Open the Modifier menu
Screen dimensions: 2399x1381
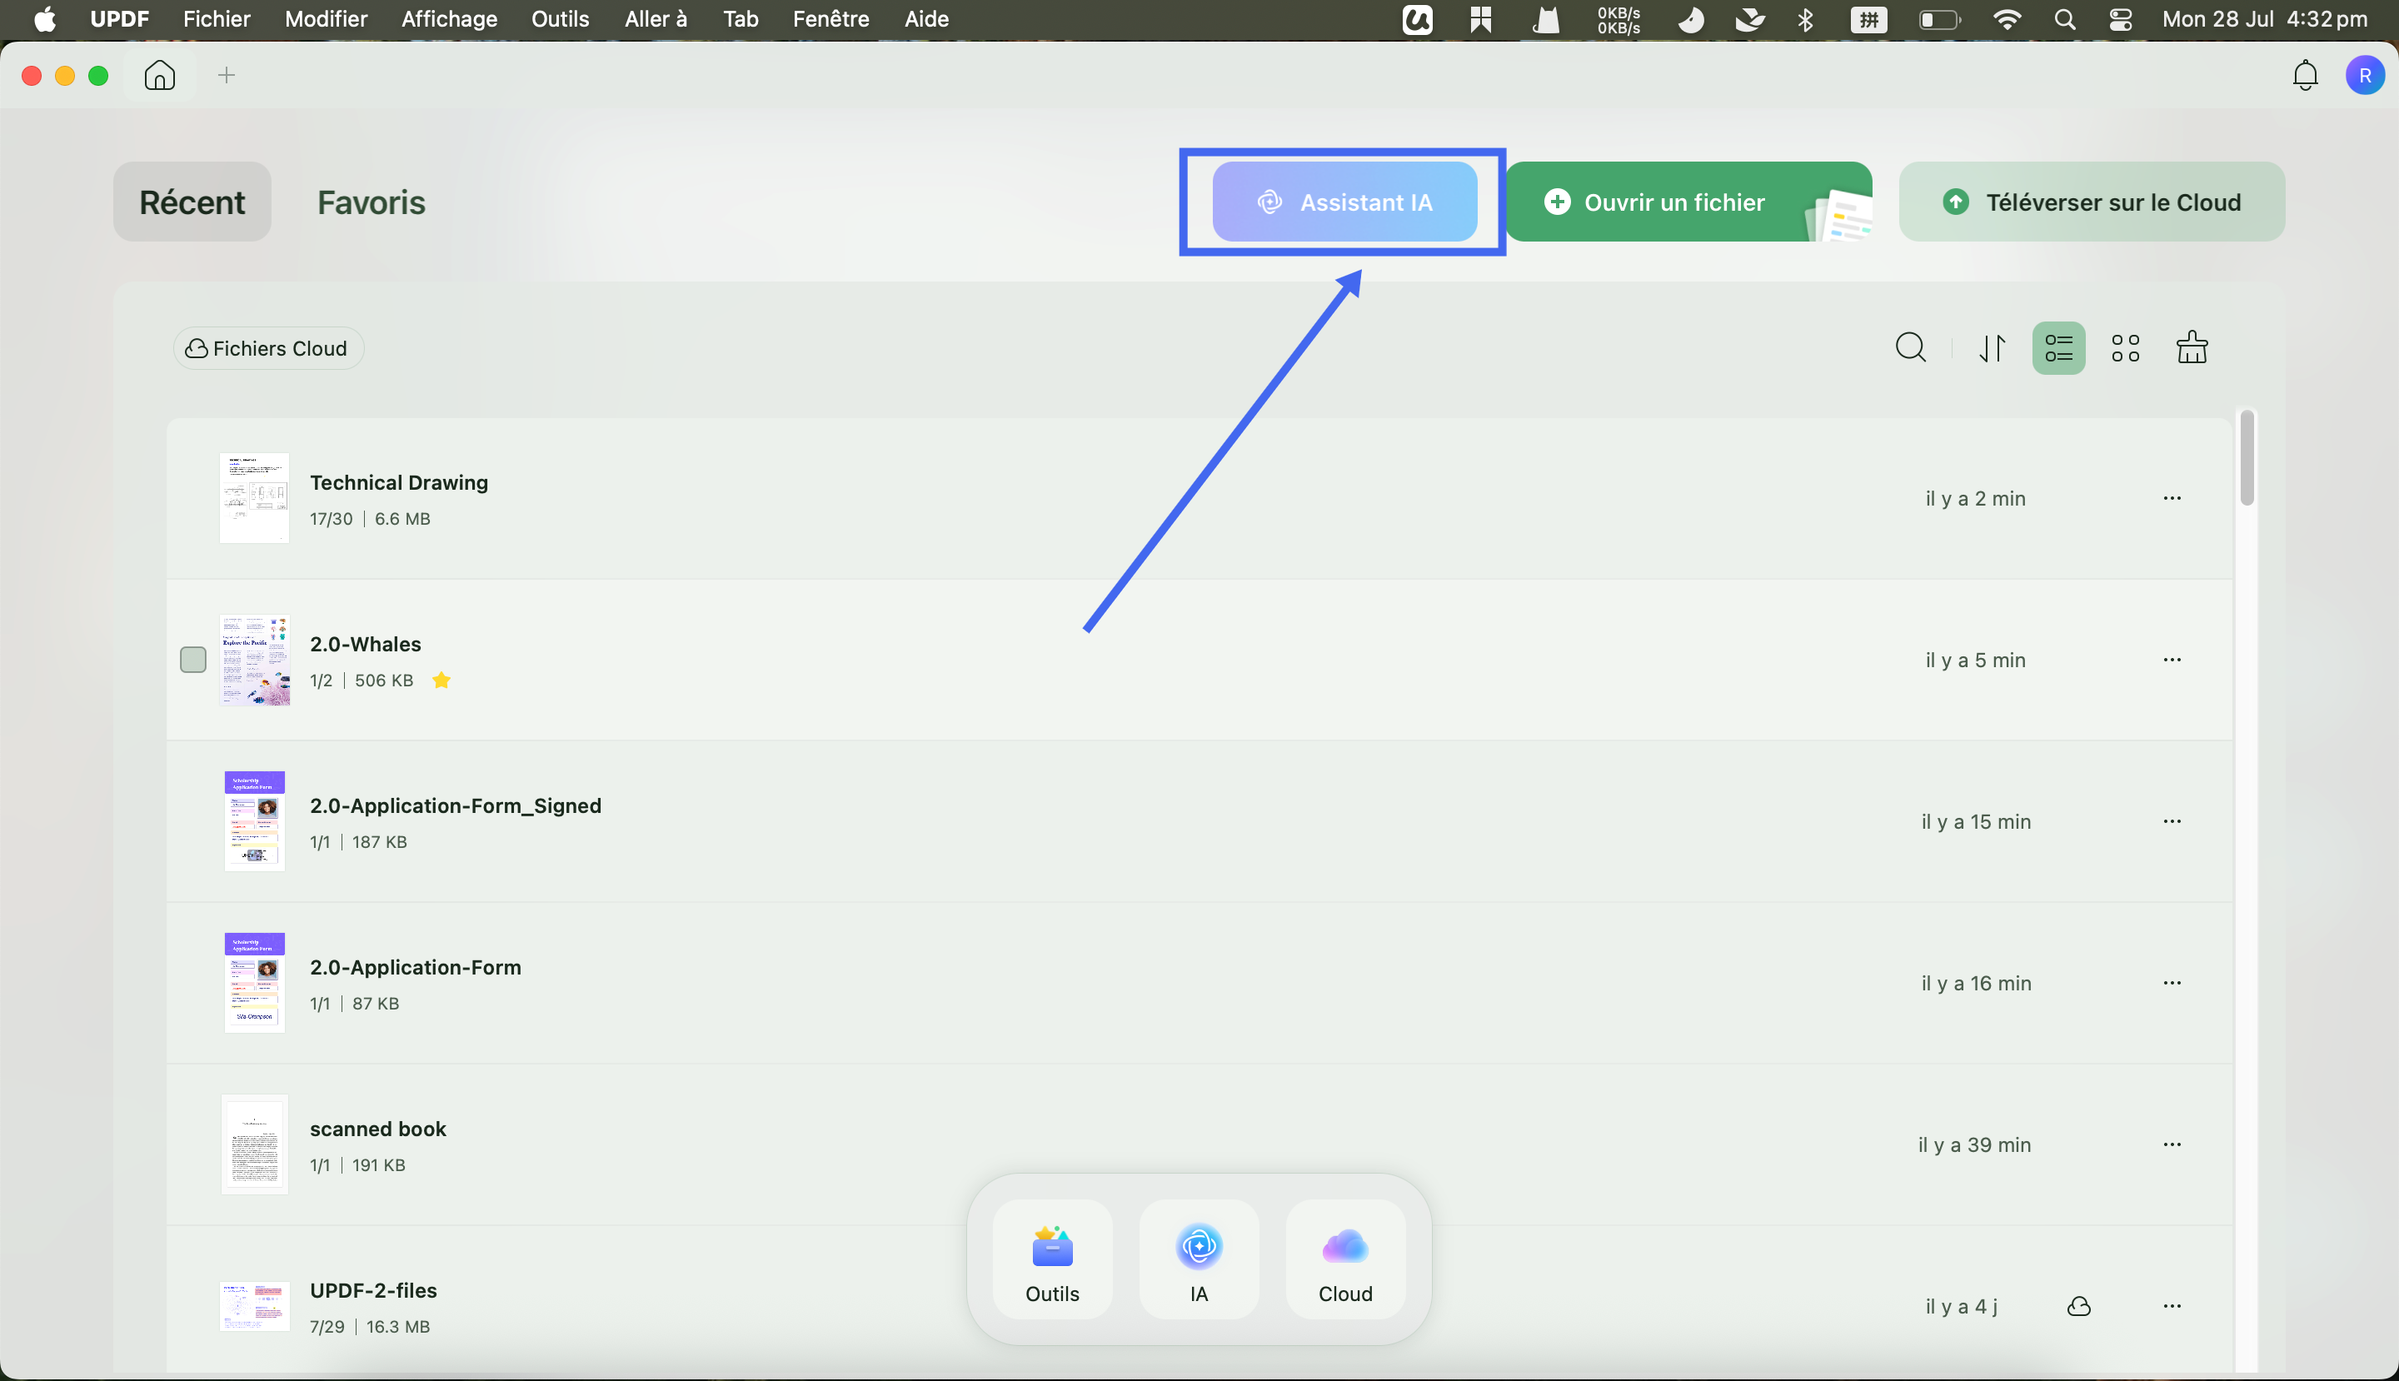point(326,19)
